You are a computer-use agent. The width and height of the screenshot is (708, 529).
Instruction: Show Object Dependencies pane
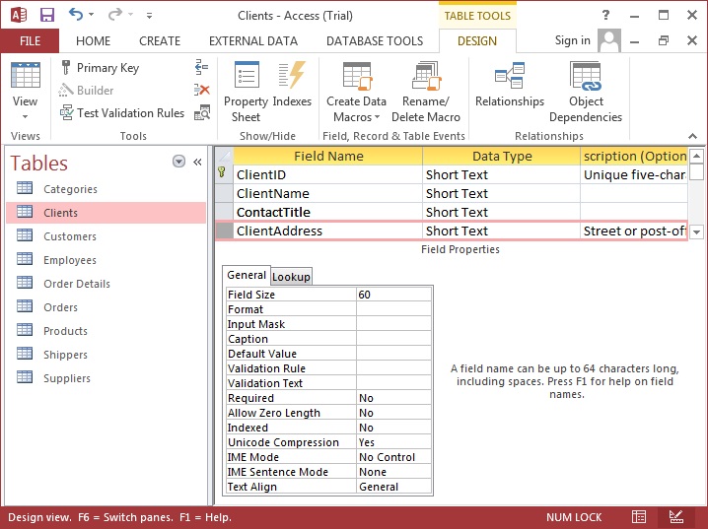pyautogui.click(x=586, y=92)
